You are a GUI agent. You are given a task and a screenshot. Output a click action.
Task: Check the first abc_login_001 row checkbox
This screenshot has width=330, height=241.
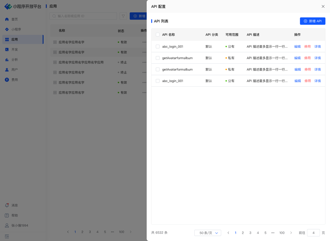click(x=158, y=47)
